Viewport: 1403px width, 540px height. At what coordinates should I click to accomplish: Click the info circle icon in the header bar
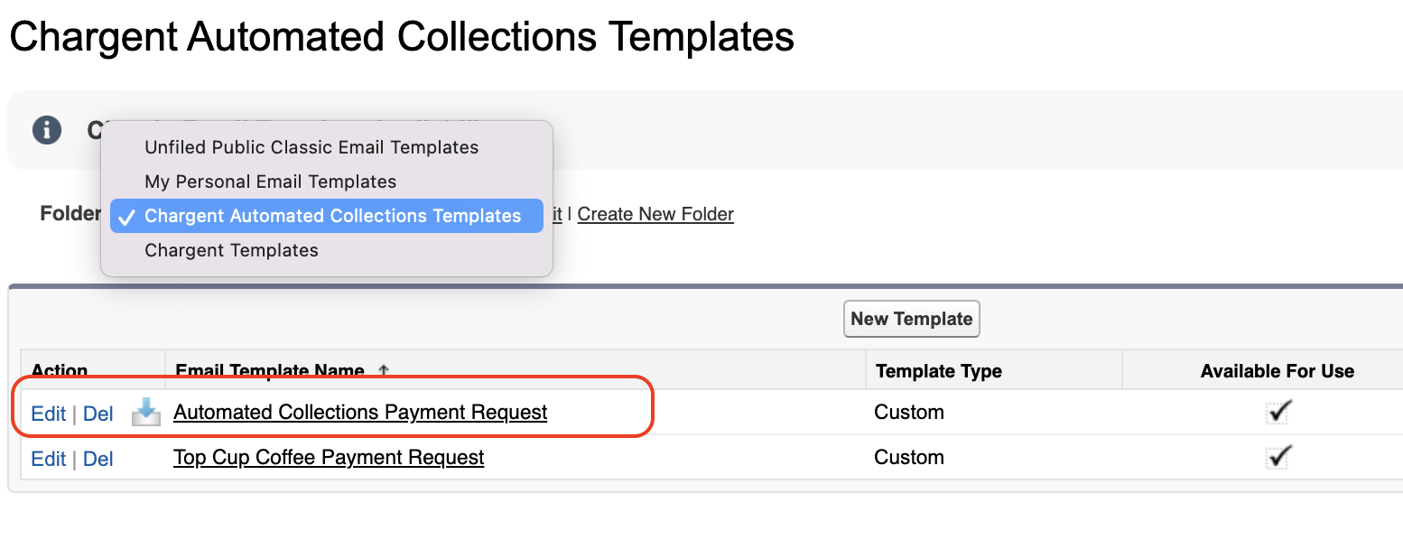(x=46, y=130)
